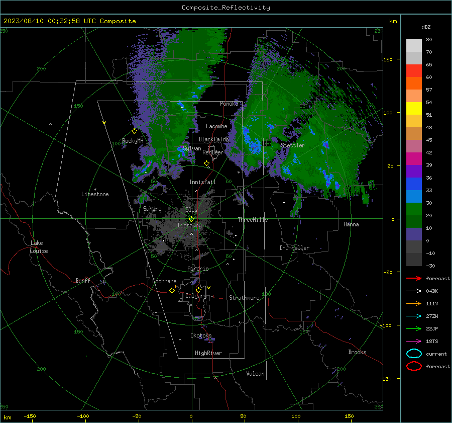Click the Okotoks city label
Viewport: 452px width, 423px height.
201,335
